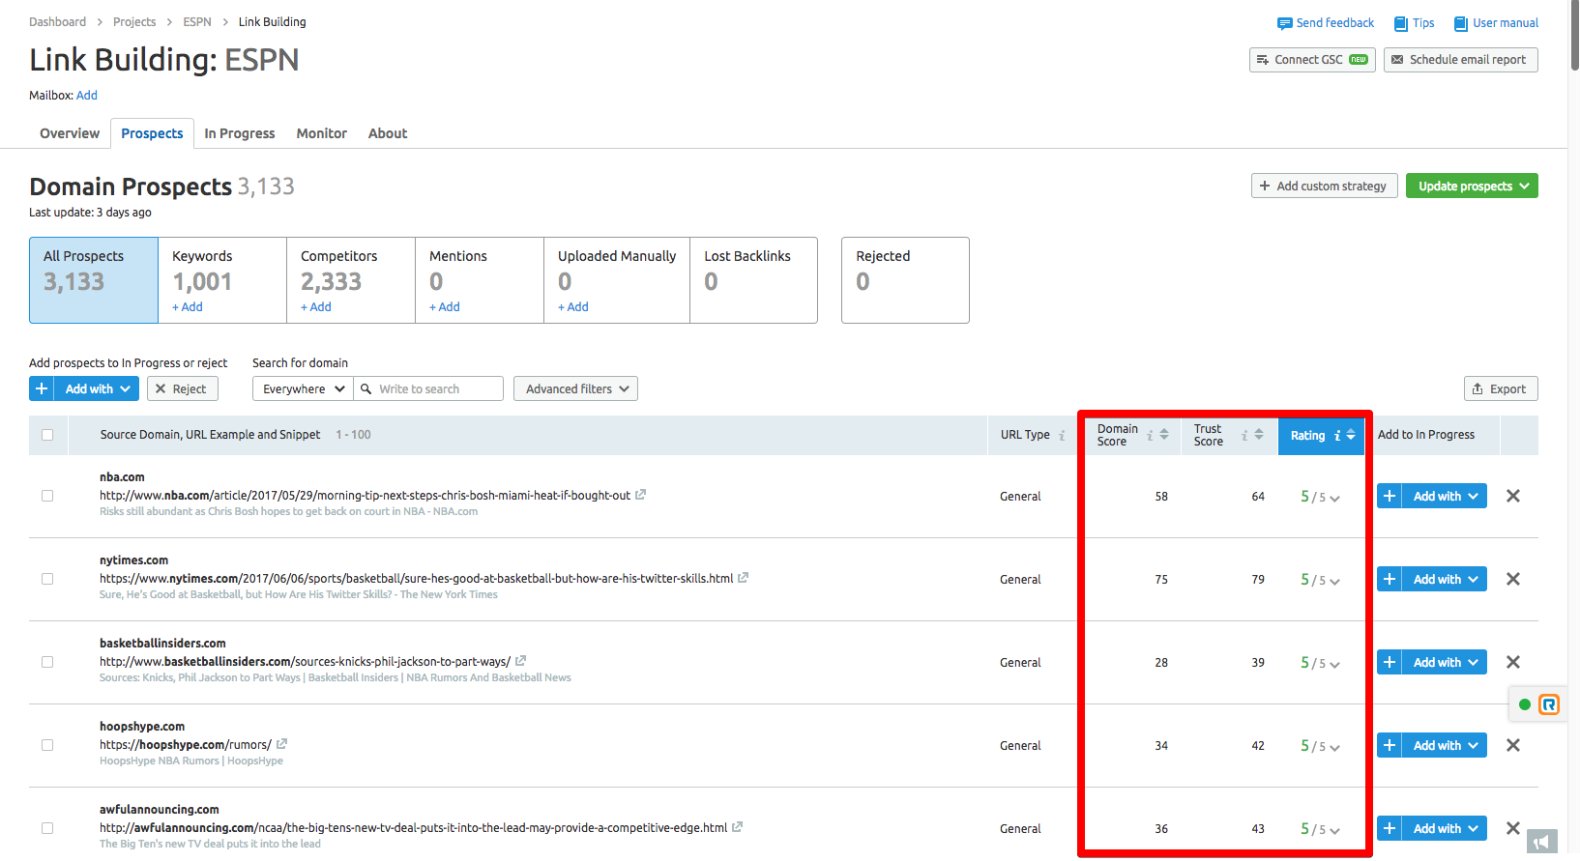
Task: Click the Rating info icon
Action: click(1337, 436)
